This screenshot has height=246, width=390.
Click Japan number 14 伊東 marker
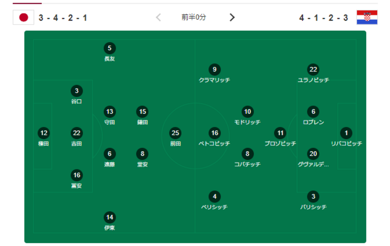109,218
